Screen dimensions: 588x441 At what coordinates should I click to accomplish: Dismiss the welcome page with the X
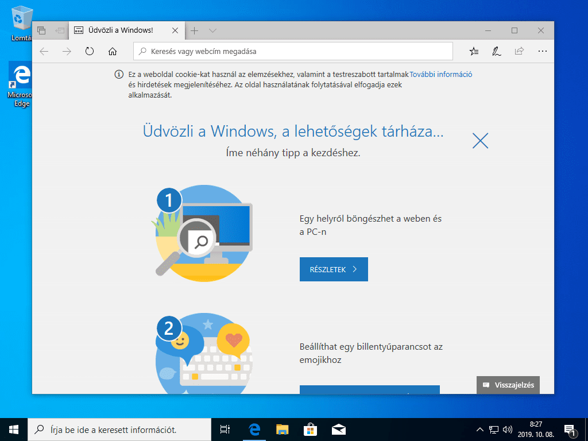(x=480, y=141)
